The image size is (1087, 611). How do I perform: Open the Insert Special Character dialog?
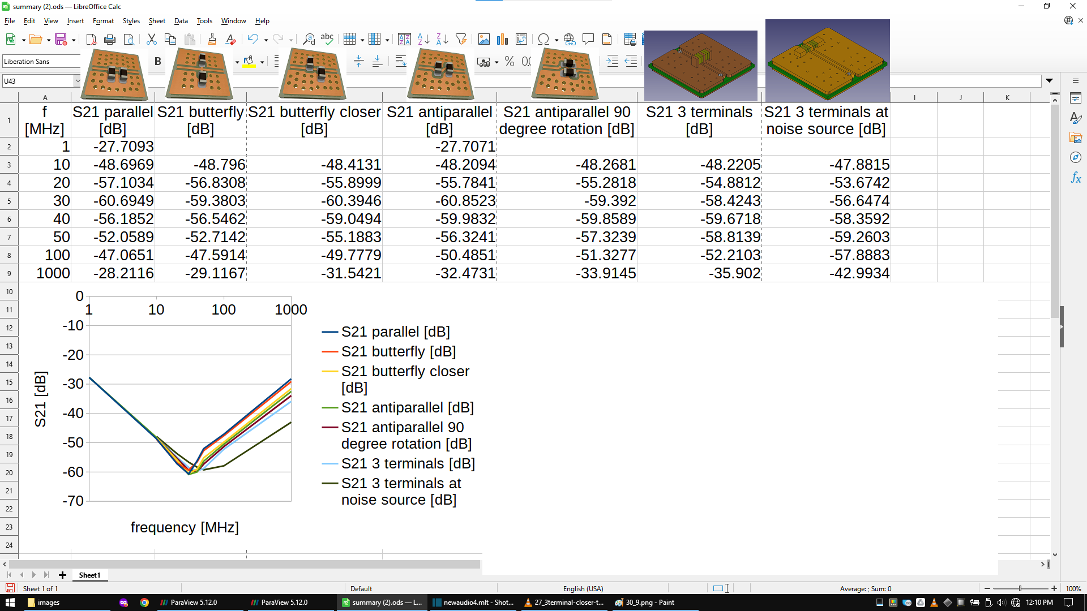(x=544, y=39)
